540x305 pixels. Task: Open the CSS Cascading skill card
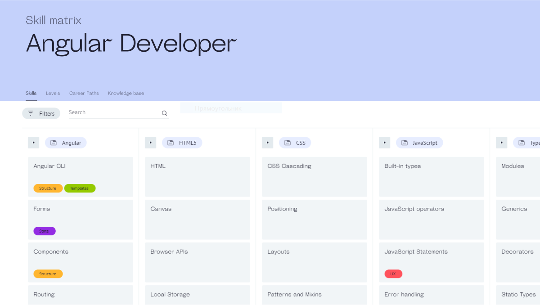click(x=314, y=177)
